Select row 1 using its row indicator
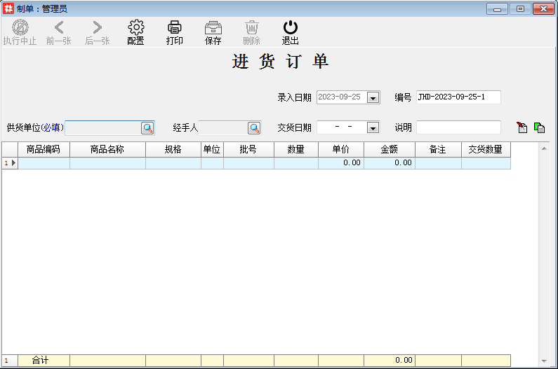 click(x=9, y=163)
